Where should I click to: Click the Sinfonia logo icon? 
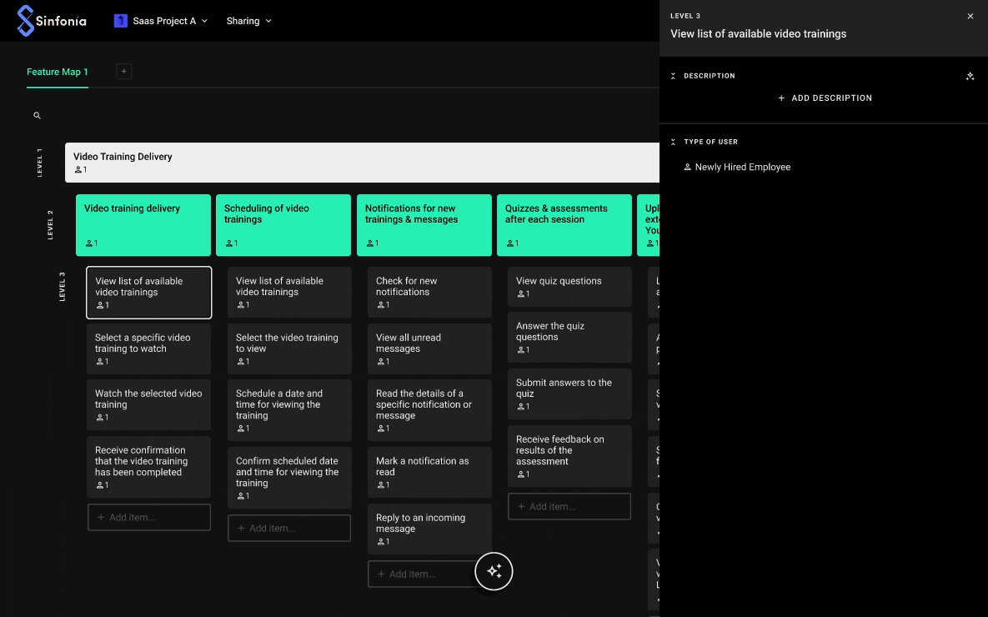tap(26, 21)
